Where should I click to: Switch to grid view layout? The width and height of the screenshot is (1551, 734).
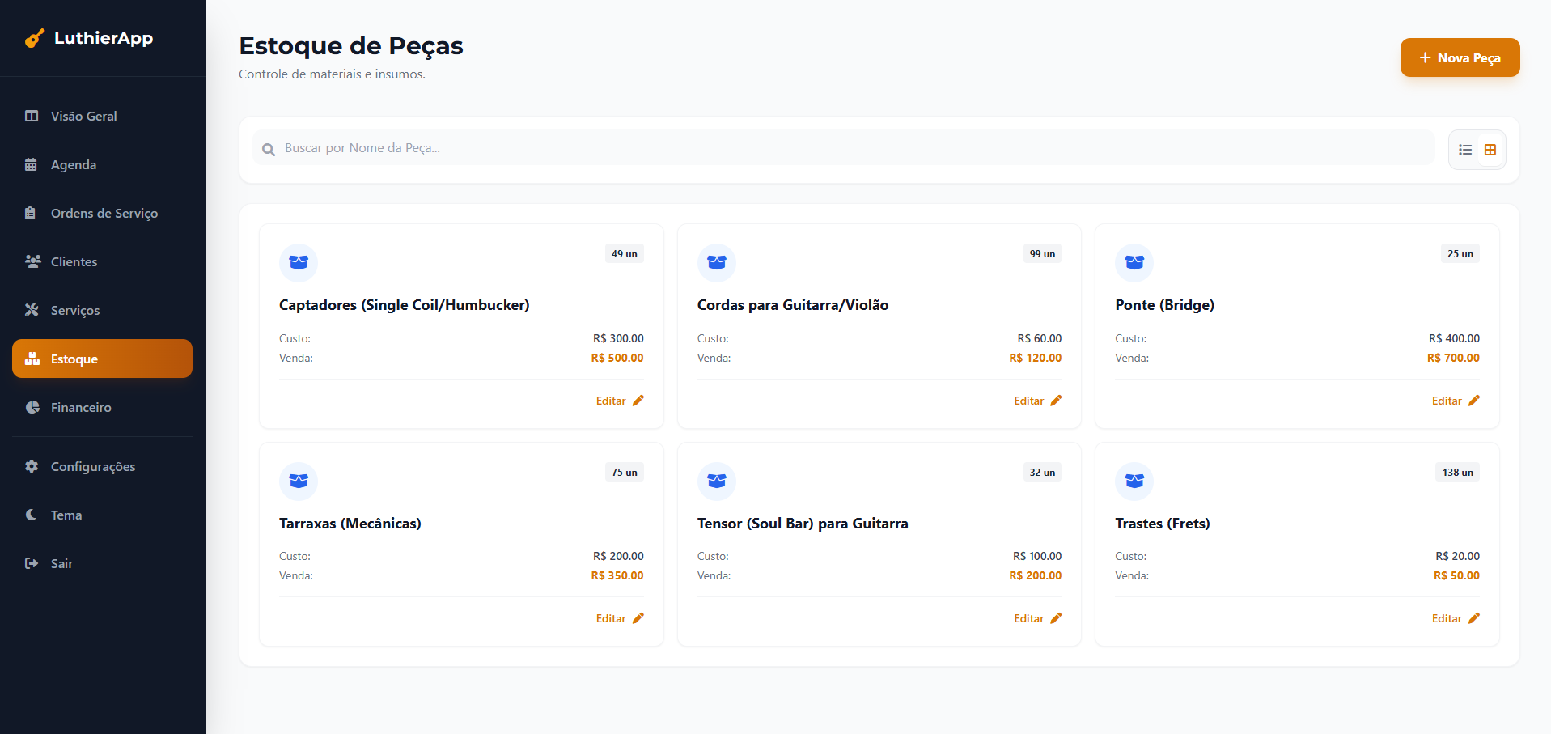tap(1490, 150)
